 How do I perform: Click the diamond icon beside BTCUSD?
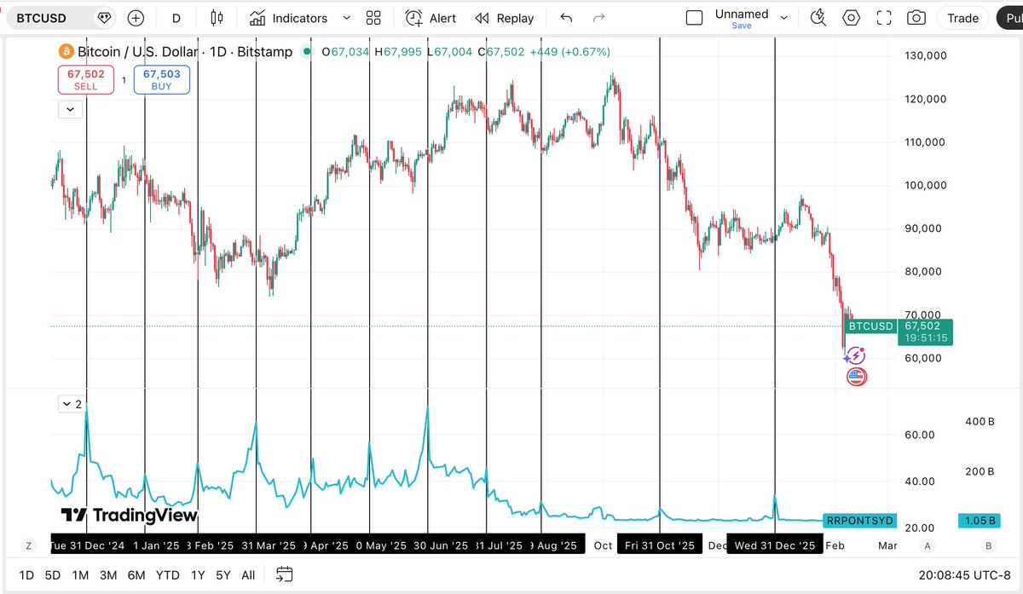(104, 18)
